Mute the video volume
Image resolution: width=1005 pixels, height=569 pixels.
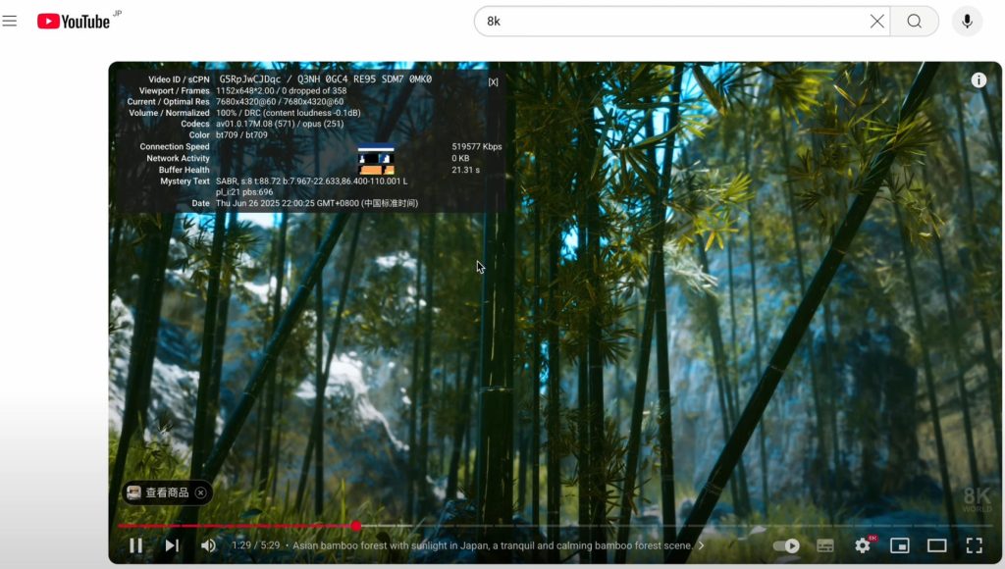[x=208, y=545]
